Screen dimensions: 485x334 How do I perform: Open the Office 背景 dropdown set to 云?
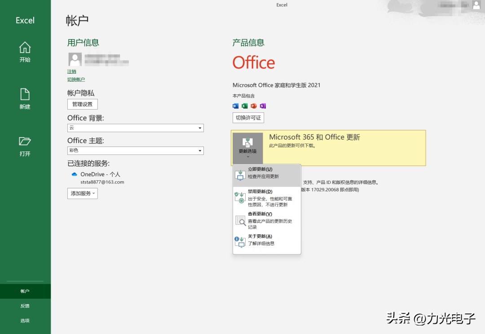click(x=136, y=128)
